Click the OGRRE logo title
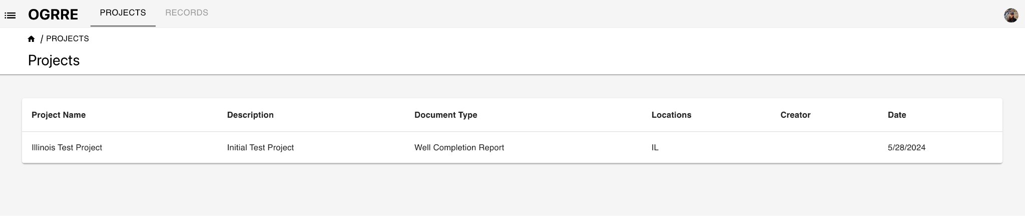Screen dimensions: 1025x216 (x=53, y=14)
